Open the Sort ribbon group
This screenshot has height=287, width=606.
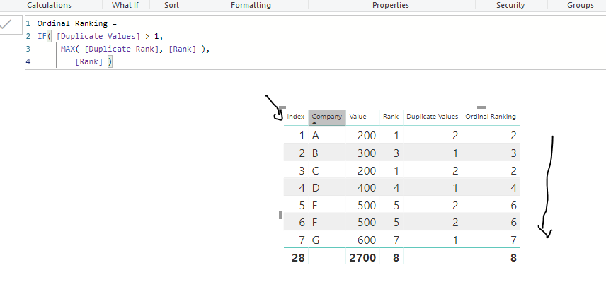pos(171,5)
